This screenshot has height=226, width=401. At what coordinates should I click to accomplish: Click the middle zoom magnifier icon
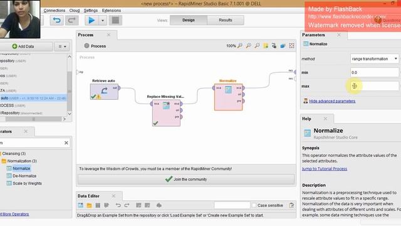pos(248,46)
